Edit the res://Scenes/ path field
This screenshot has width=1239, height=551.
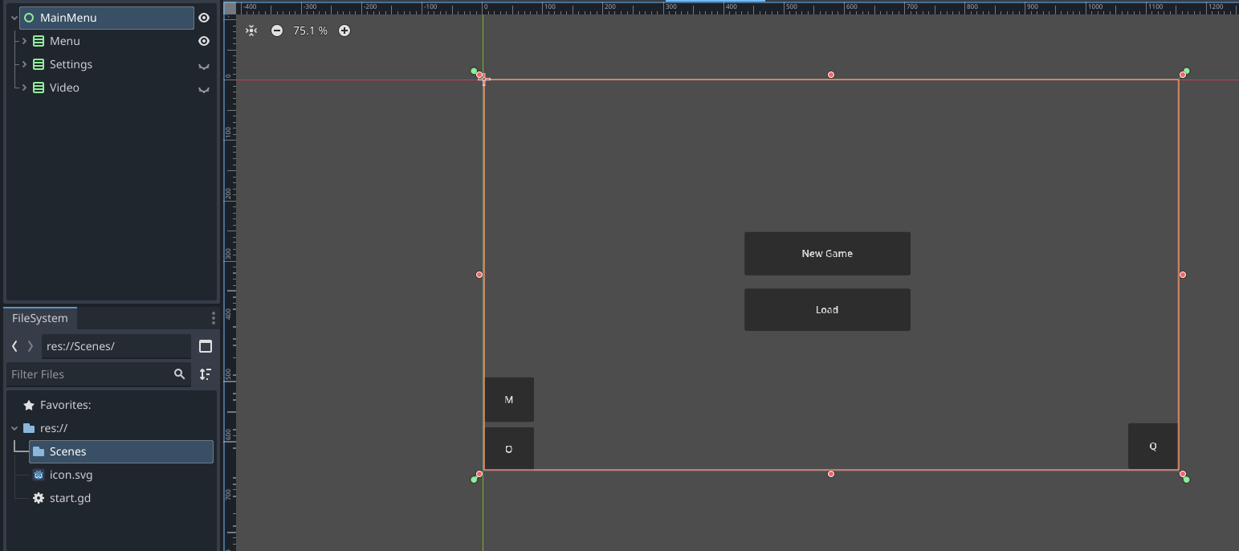coord(116,346)
